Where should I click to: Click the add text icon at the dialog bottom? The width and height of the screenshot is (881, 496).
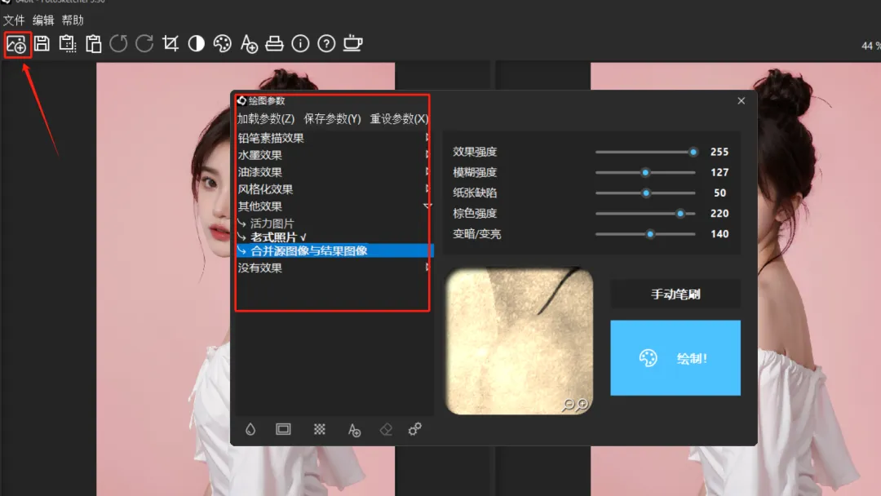point(354,430)
